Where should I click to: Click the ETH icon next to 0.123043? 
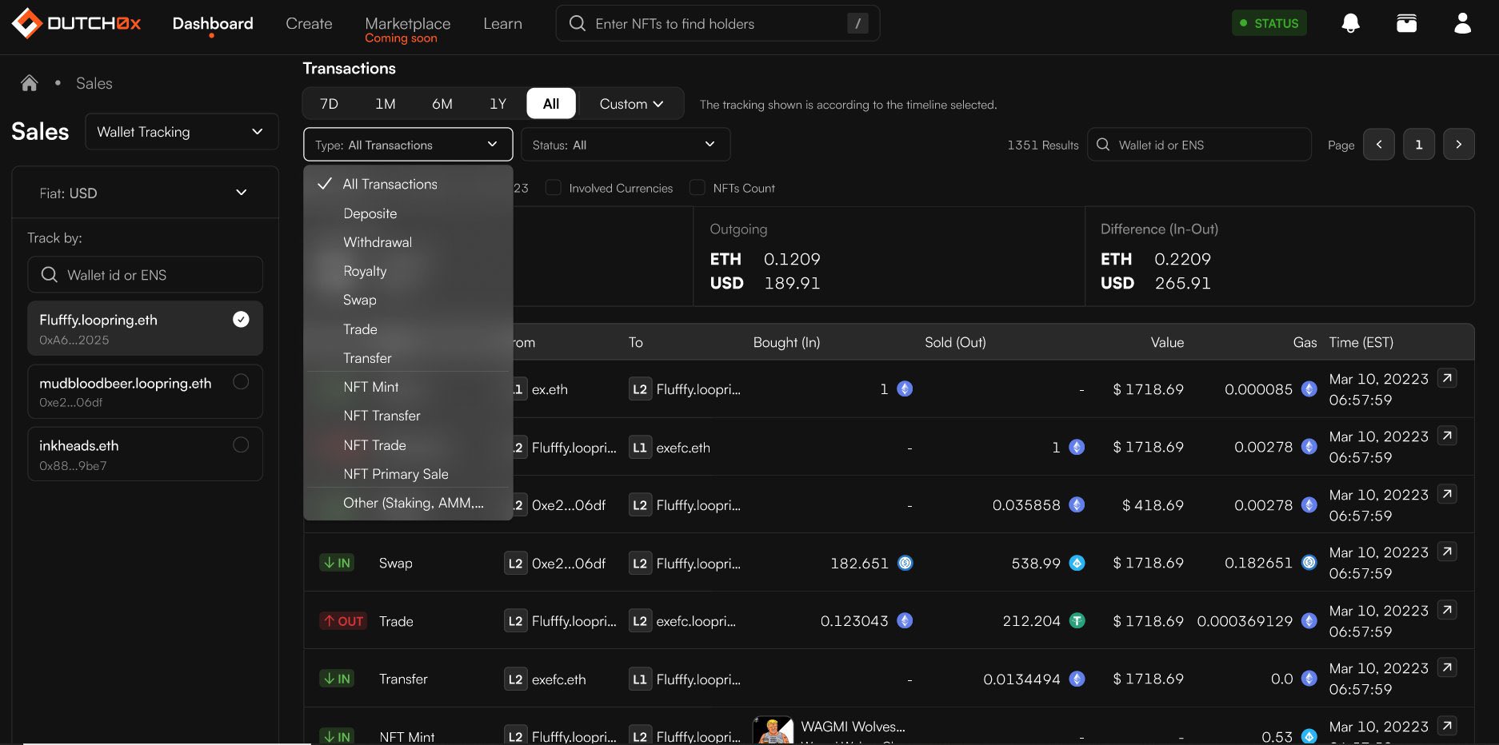(x=905, y=620)
